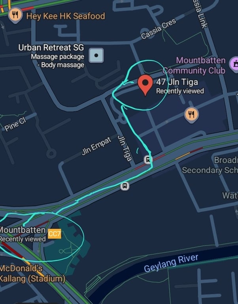The image size is (238, 304).
Task: Open Hey Kee HK Seafood restaurant icon
Action: point(15,15)
